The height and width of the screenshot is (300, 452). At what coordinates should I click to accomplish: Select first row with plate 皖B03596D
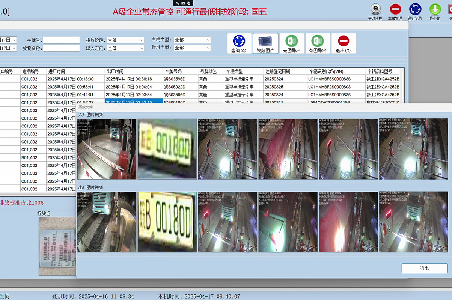point(180,79)
